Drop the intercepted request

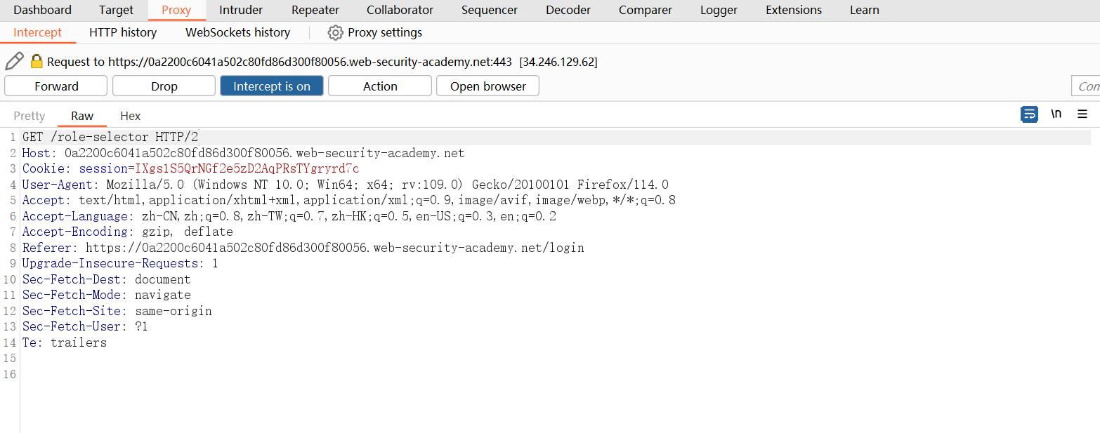click(164, 86)
